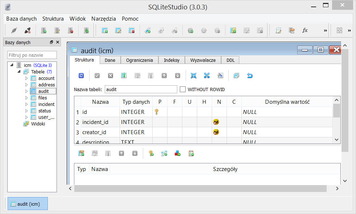The width and height of the screenshot is (356, 214).
Task: Edit the table from main toolbar
Action: pyautogui.click(x=118, y=30)
